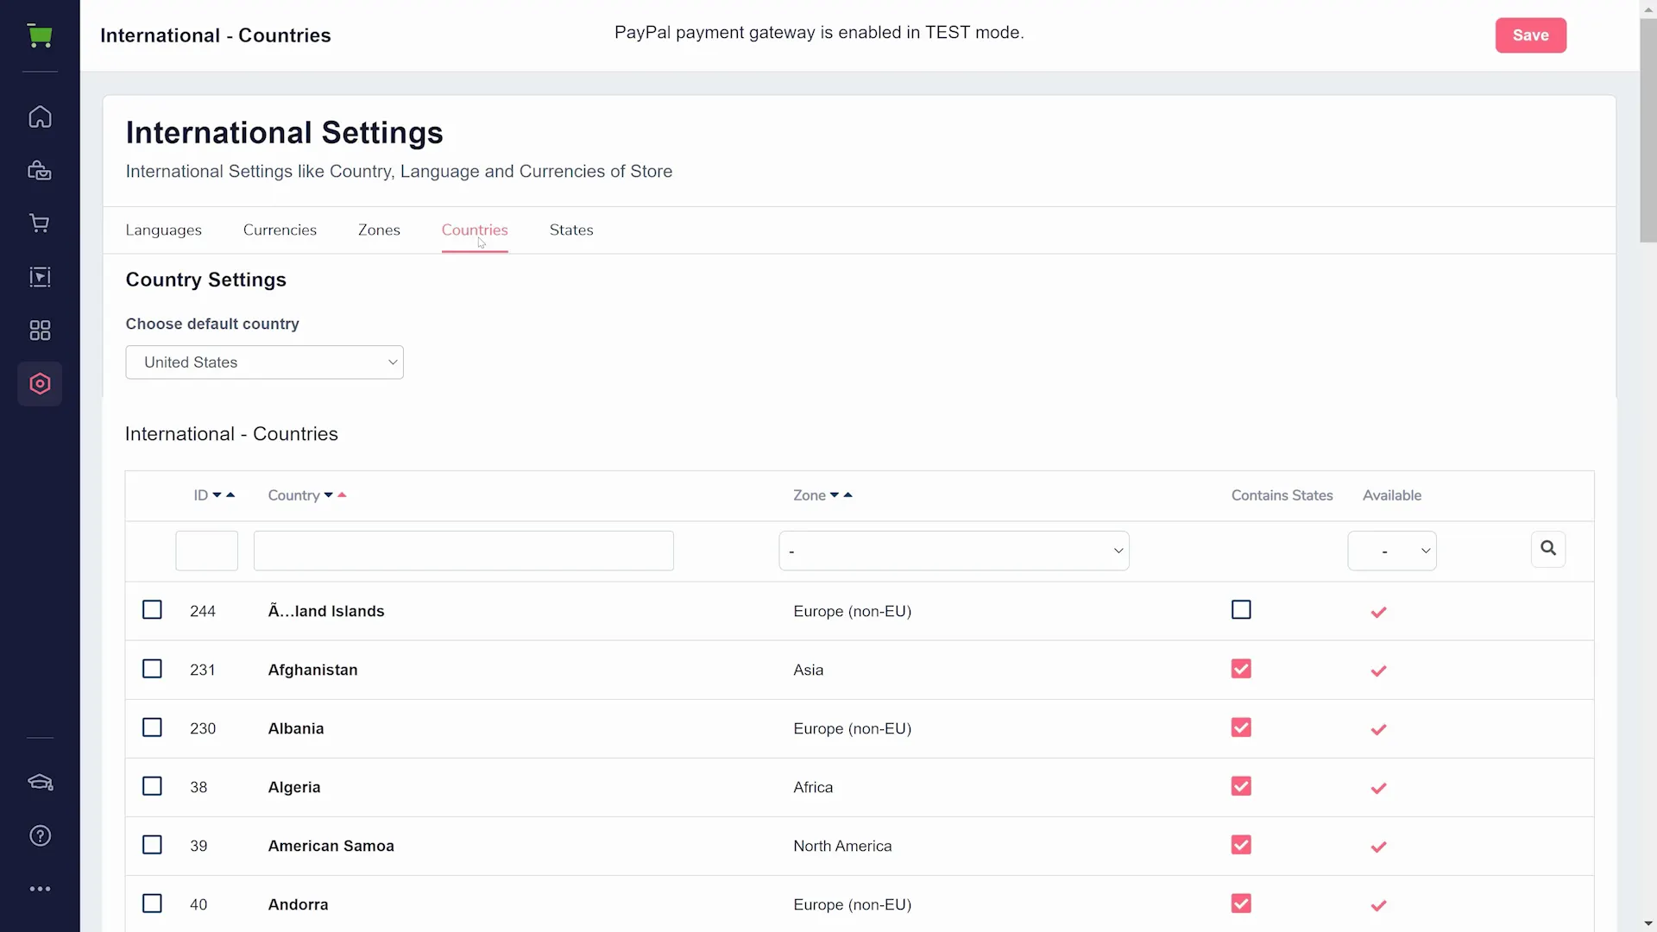1657x932 pixels.
Task: Uncheck Contains States for Andorra
Action: tap(1241, 904)
